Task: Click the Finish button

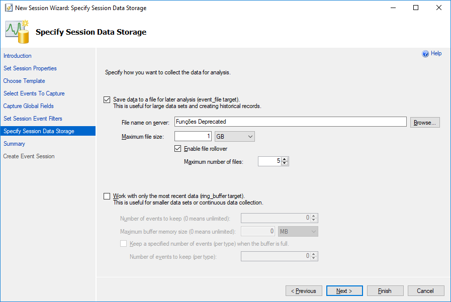Action: point(385,291)
